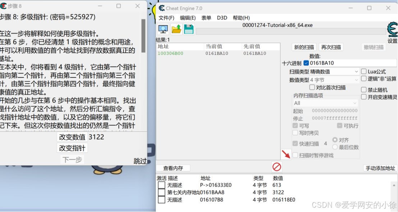The width and height of the screenshot is (398, 212).
Task: Enable the 开启变速精灵 checkbox
Action: (x=364, y=97)
